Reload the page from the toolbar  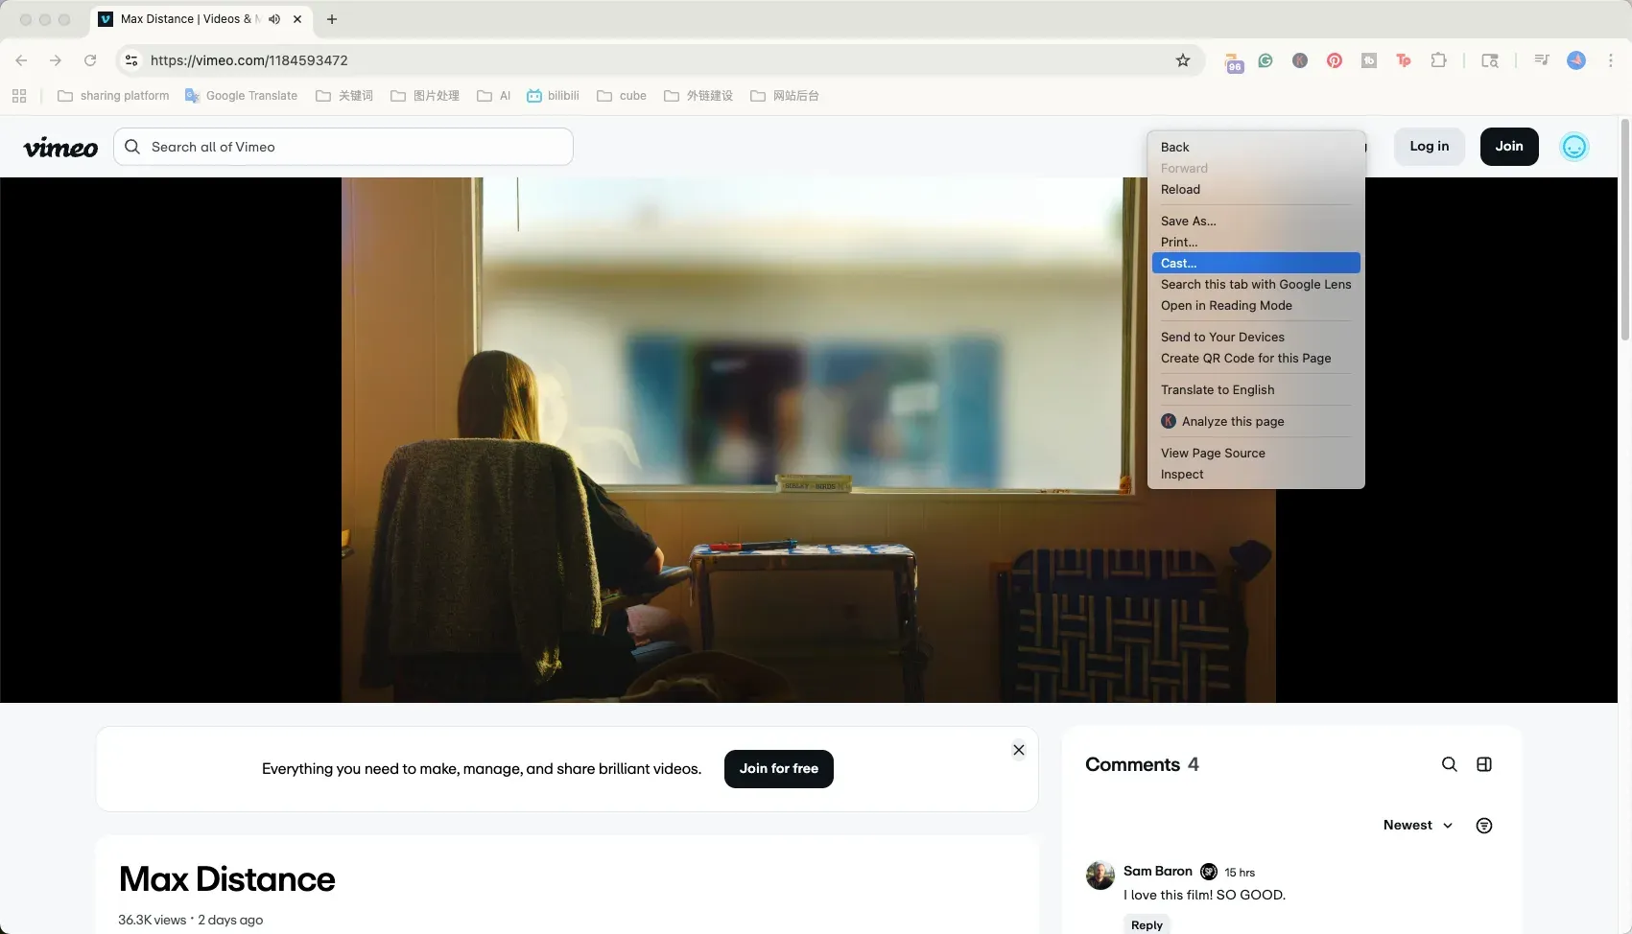click(90, 60)
